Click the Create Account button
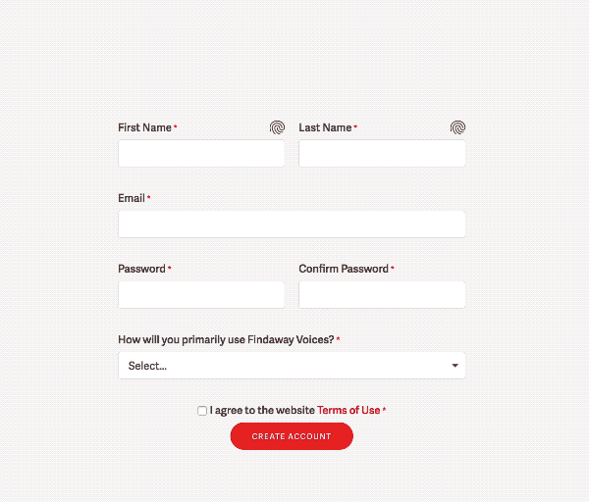This screenshot has width=589, height=502. (x=292, y=436)
